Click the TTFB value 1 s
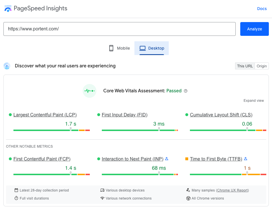The height and width of the screenshot is (209, 272). 247,168
